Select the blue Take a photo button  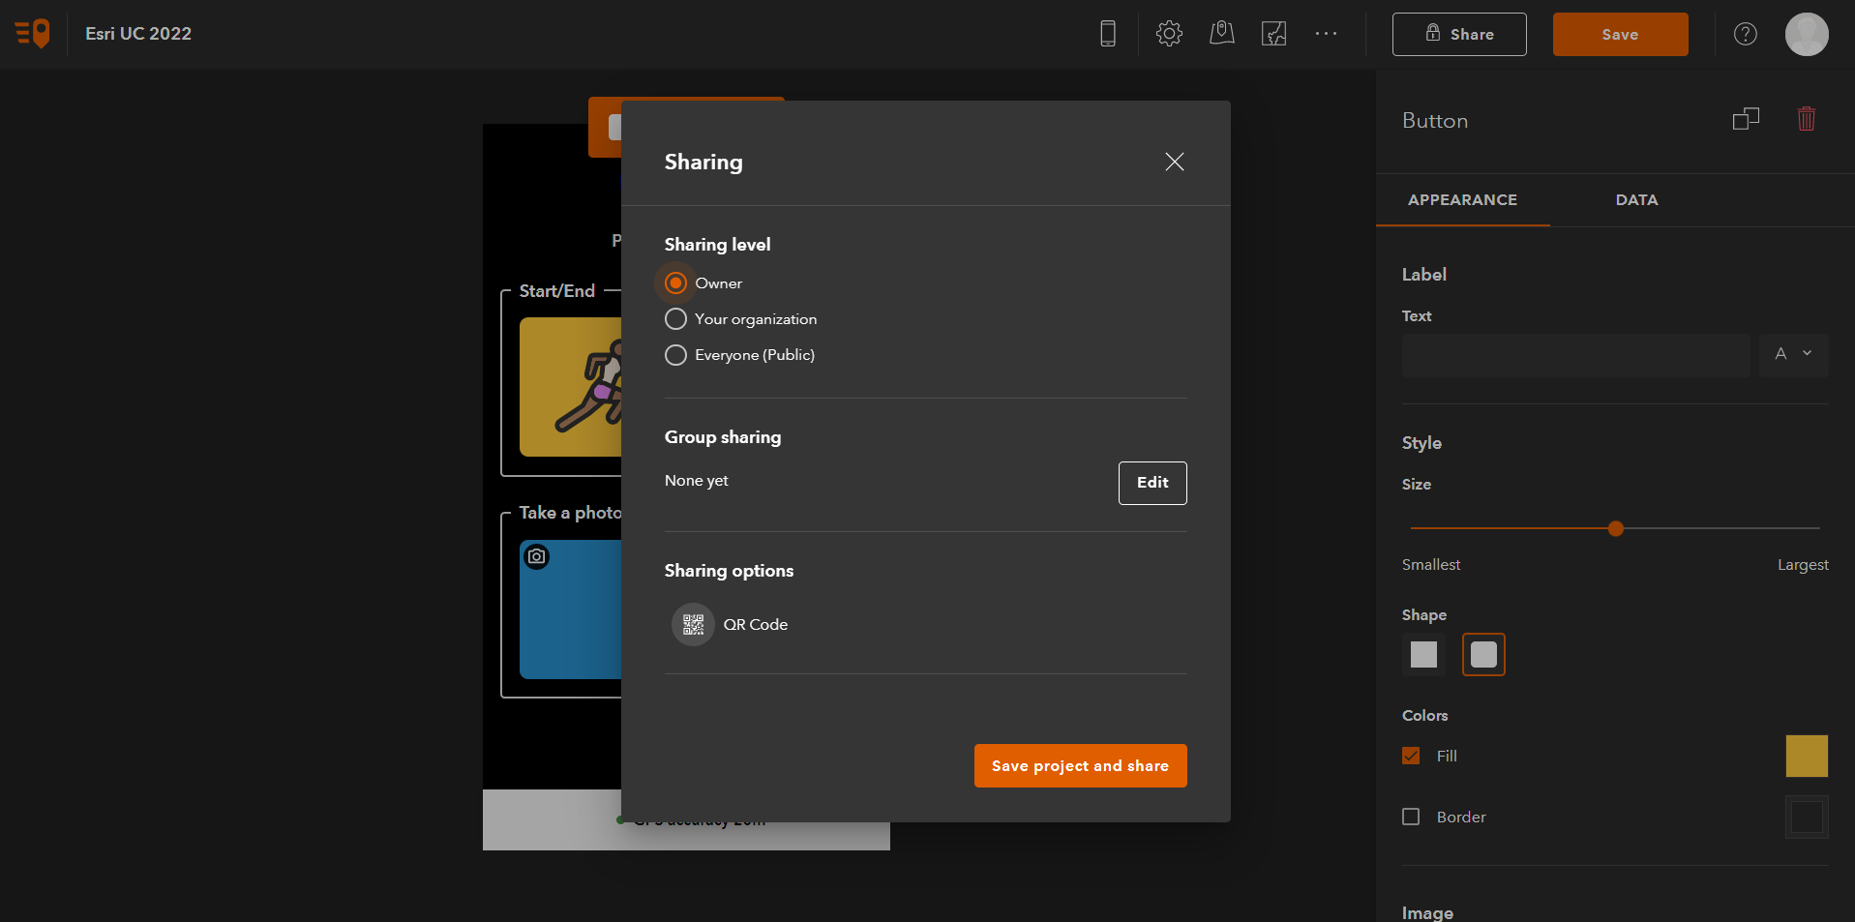click(571, 610)
